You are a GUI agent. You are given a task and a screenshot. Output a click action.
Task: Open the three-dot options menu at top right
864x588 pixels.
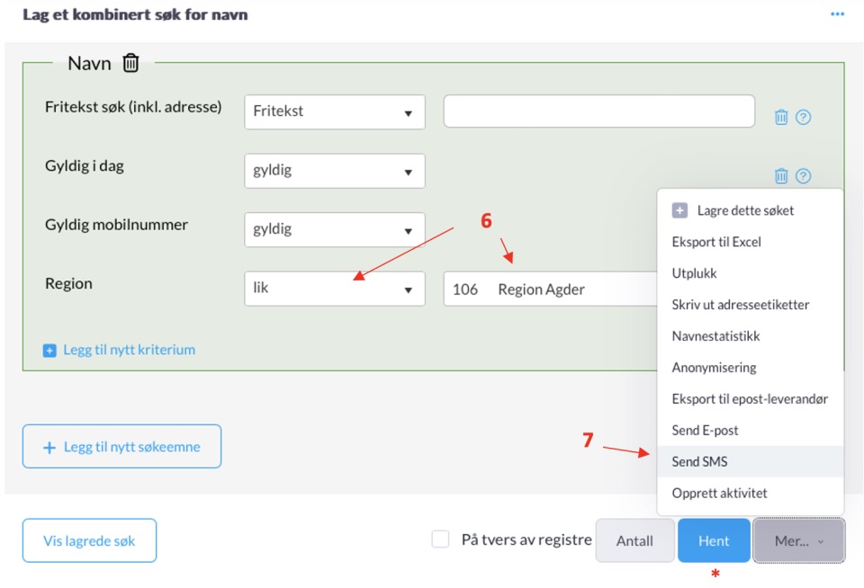coord(837,14)
